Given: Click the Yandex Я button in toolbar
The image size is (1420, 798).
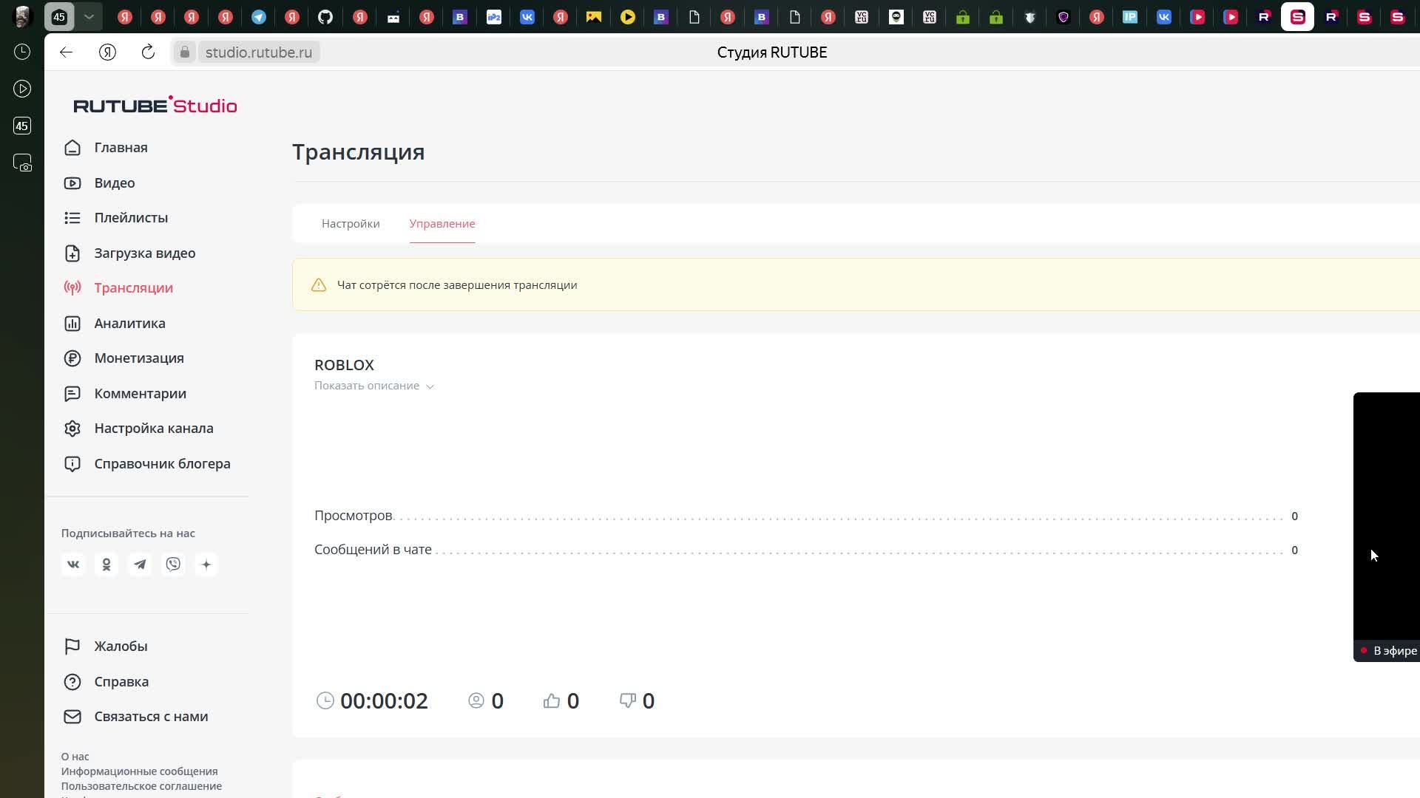Looking at the screenshot, I should pyautogui.click(x=108, y=52).
